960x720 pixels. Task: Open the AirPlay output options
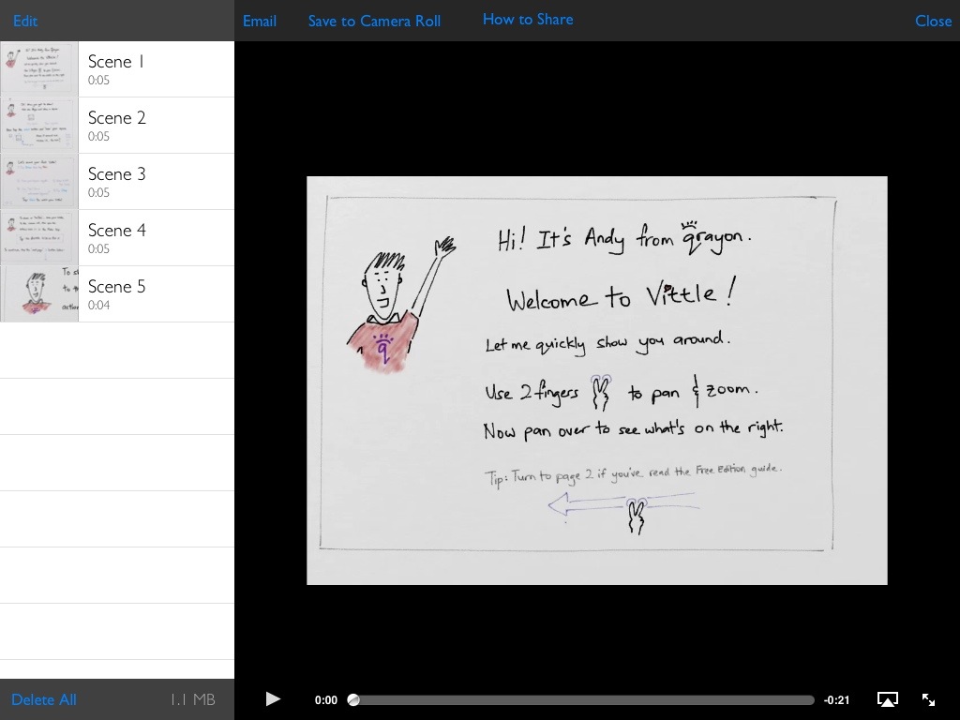[888, 699]
